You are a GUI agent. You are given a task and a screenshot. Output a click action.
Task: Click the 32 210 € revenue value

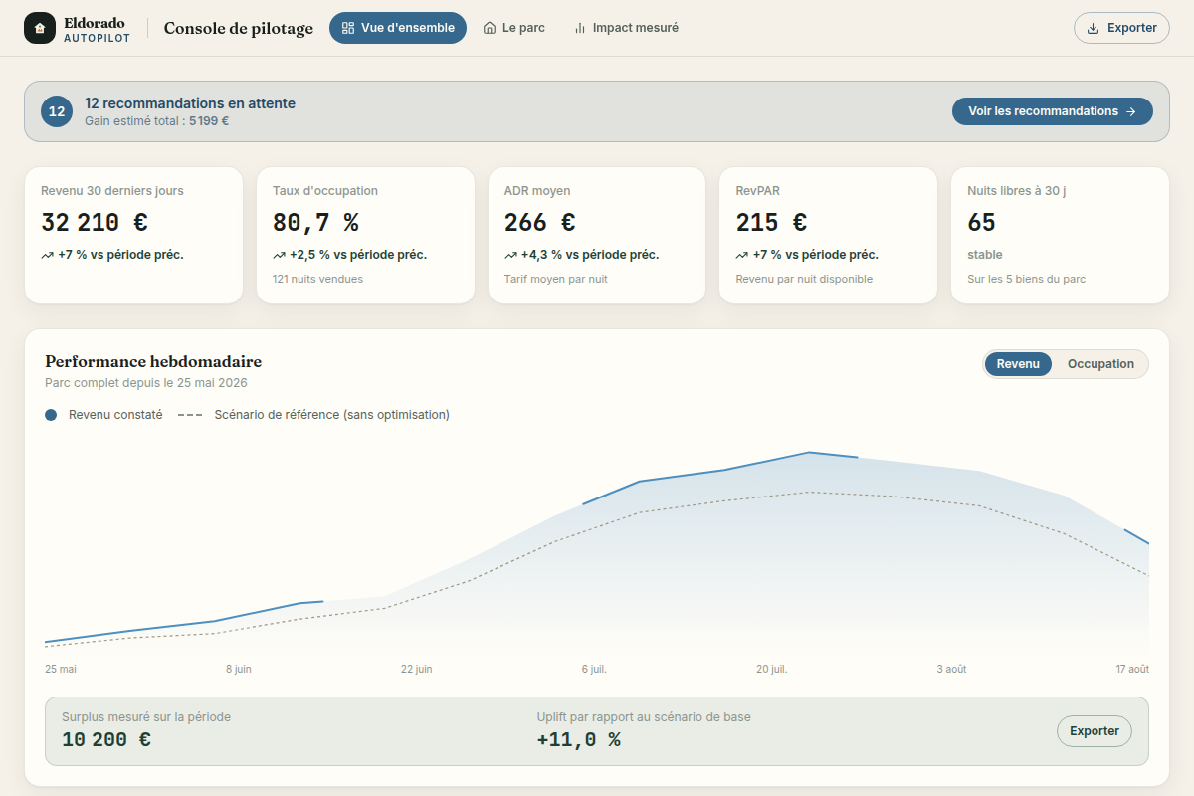[x=95, y=223]
